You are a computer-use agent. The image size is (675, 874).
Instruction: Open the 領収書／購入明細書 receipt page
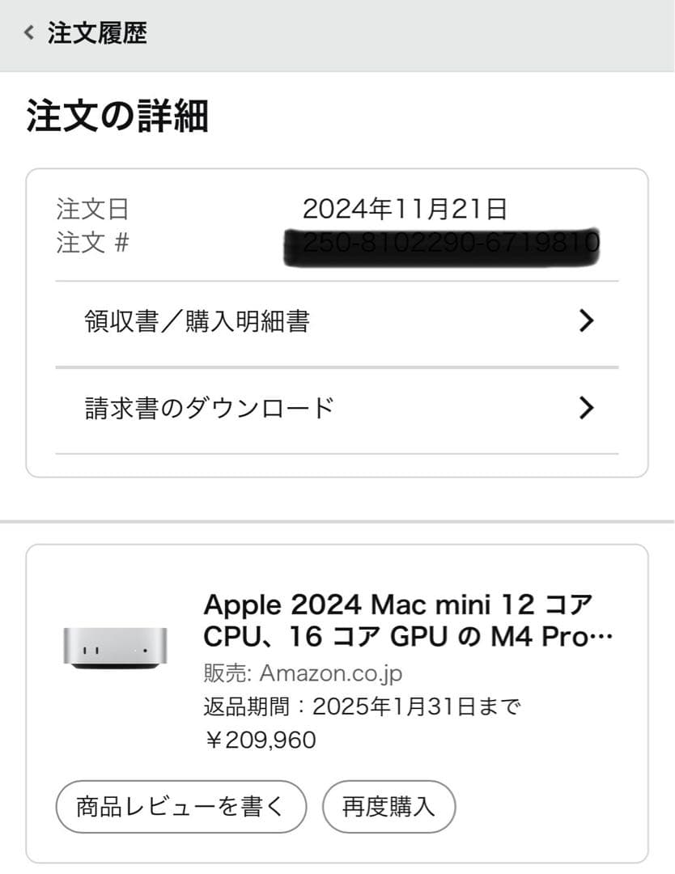(x=197, y=321)
